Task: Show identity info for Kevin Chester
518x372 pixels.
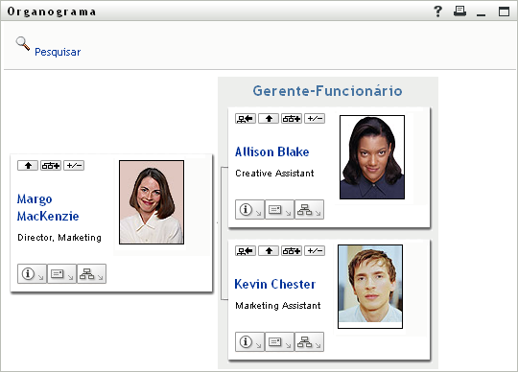Action: (249, 342)
